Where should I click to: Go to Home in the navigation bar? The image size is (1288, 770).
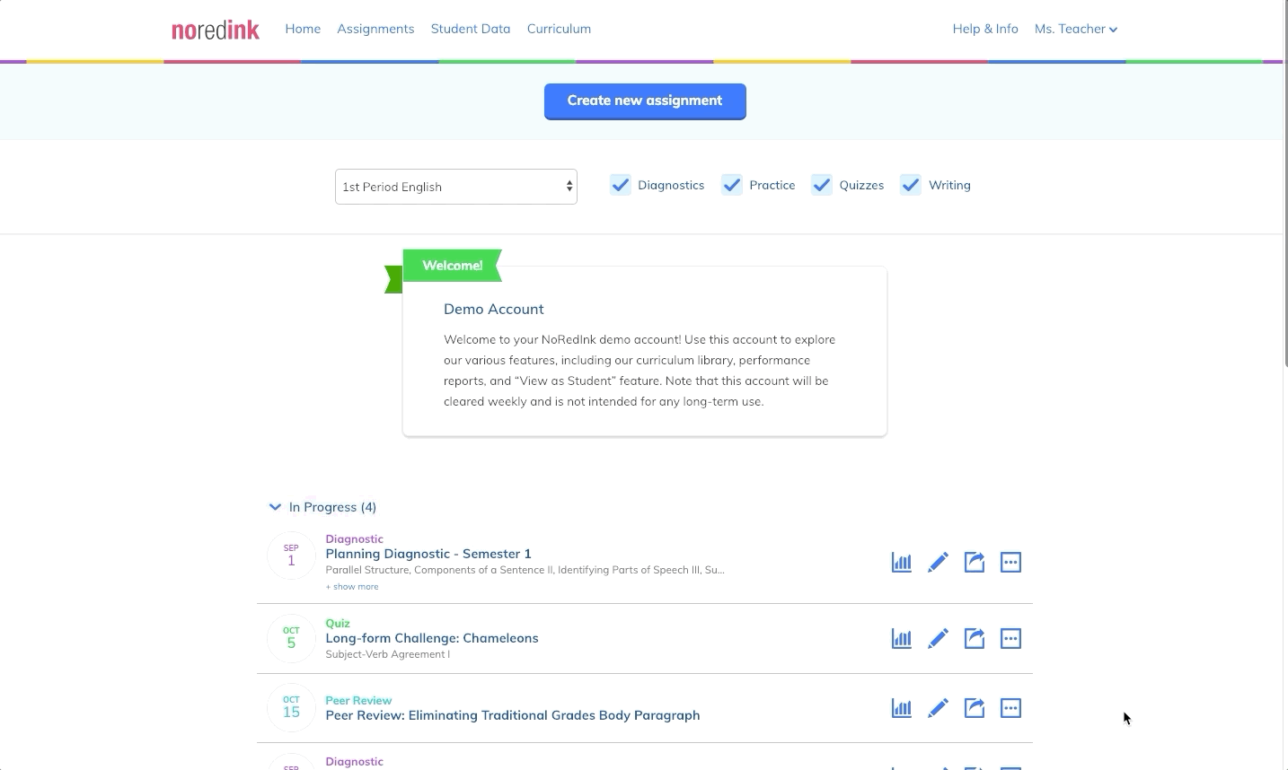(303, 29)
